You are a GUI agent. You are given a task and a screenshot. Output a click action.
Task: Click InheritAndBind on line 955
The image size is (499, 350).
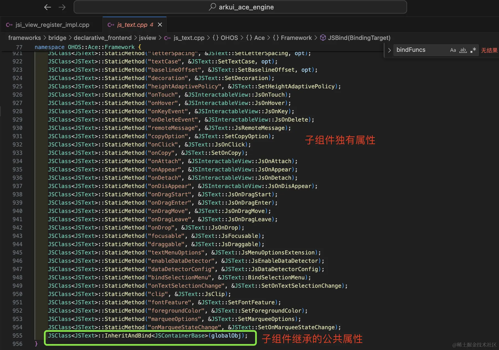pyautogui.click(x=128, y=336)
